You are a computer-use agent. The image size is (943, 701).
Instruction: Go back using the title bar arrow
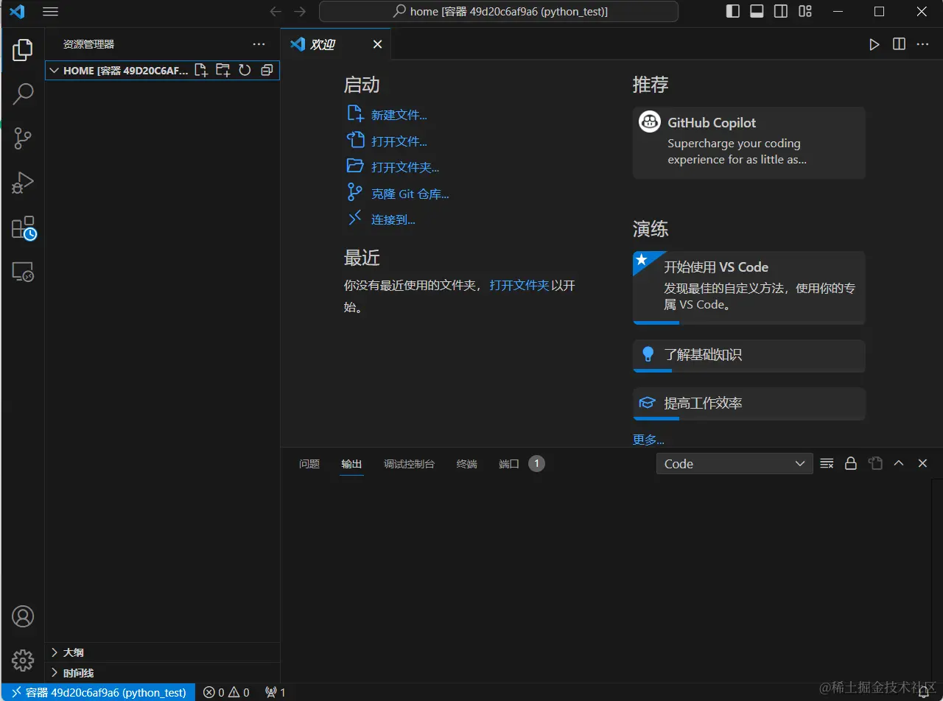point(276,12)
